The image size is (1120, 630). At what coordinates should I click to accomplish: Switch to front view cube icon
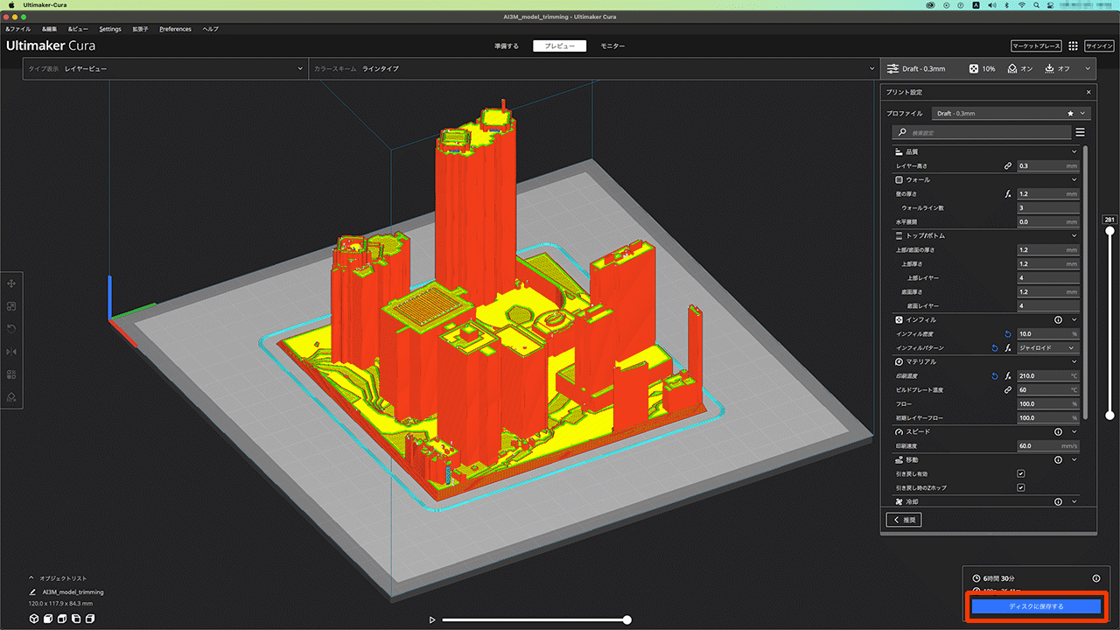[x=48, y=619]
